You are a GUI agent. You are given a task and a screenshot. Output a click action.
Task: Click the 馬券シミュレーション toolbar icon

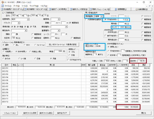tap(91, 9)
